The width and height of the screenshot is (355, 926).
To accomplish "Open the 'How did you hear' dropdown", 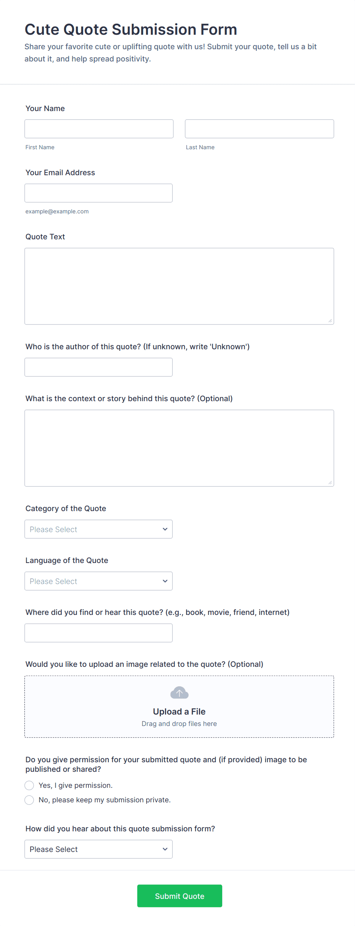I will (x=98, y=849).
